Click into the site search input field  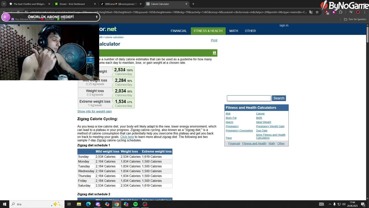coord(249,98)
